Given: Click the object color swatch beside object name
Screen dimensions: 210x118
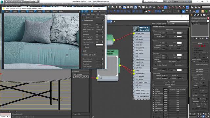Looking at the screenshot, I should (208, 18).
